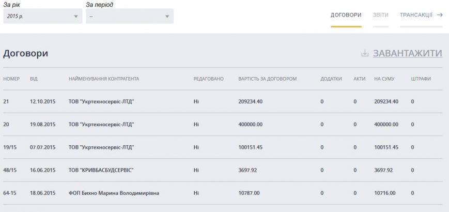Click the ШТРАФИ column header
449x212 pixels.
click(x=421, y=79)
